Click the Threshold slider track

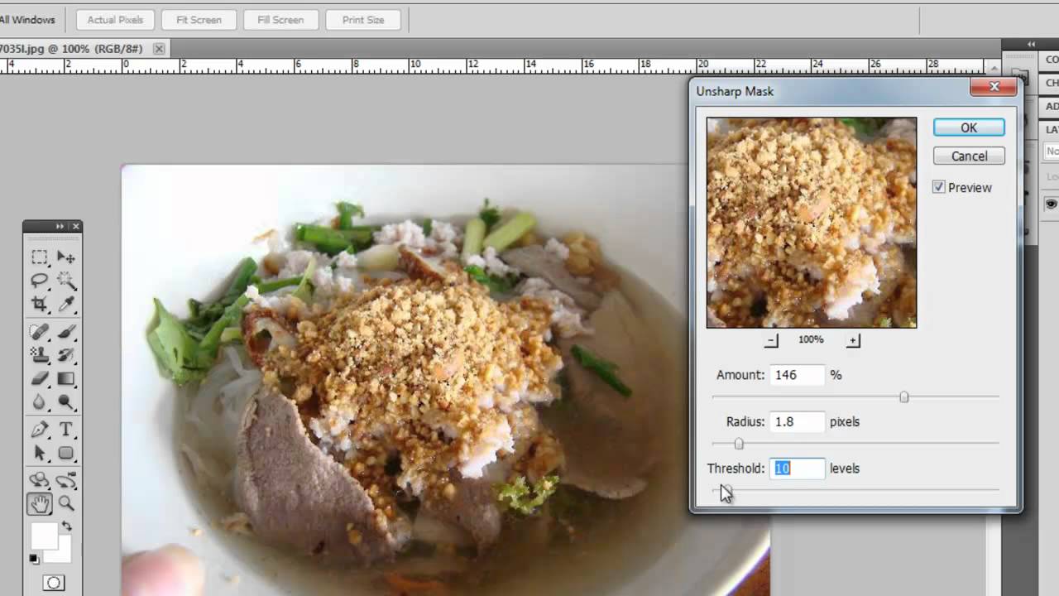pyautogui.click(x=855, y=490)
